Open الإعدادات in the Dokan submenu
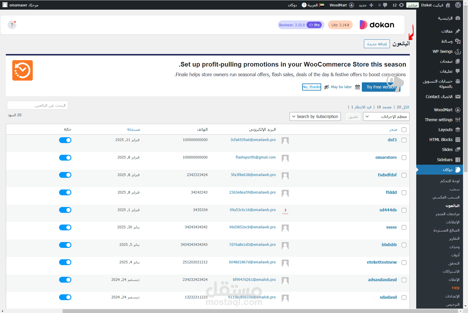 click(x=452, y=296)
